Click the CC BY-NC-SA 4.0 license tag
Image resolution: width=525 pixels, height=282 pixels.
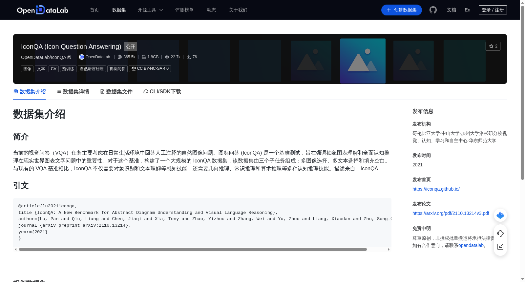tap(150, 68)
